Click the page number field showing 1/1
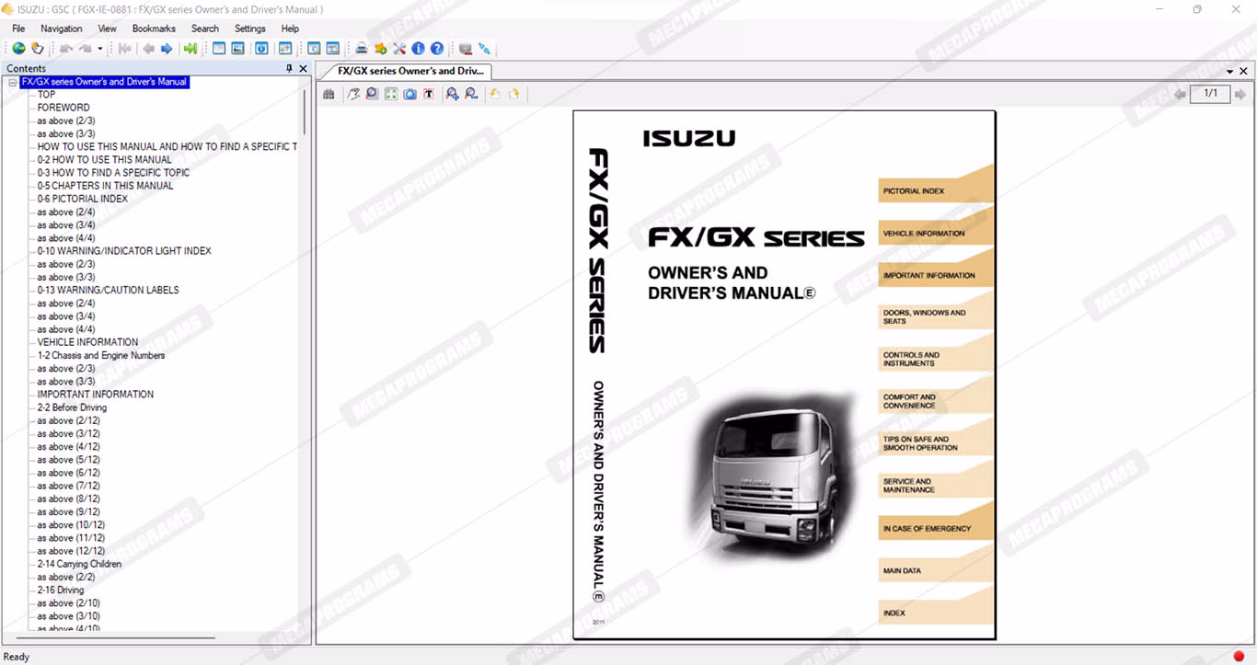The image size is (1257, 665). (1210, 94)
